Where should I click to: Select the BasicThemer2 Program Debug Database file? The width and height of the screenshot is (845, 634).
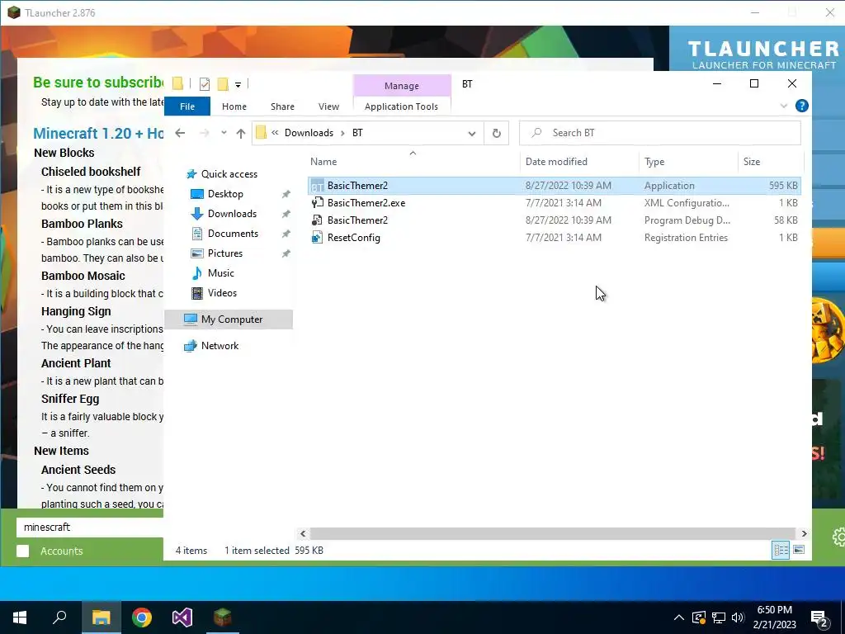(554, 220)
